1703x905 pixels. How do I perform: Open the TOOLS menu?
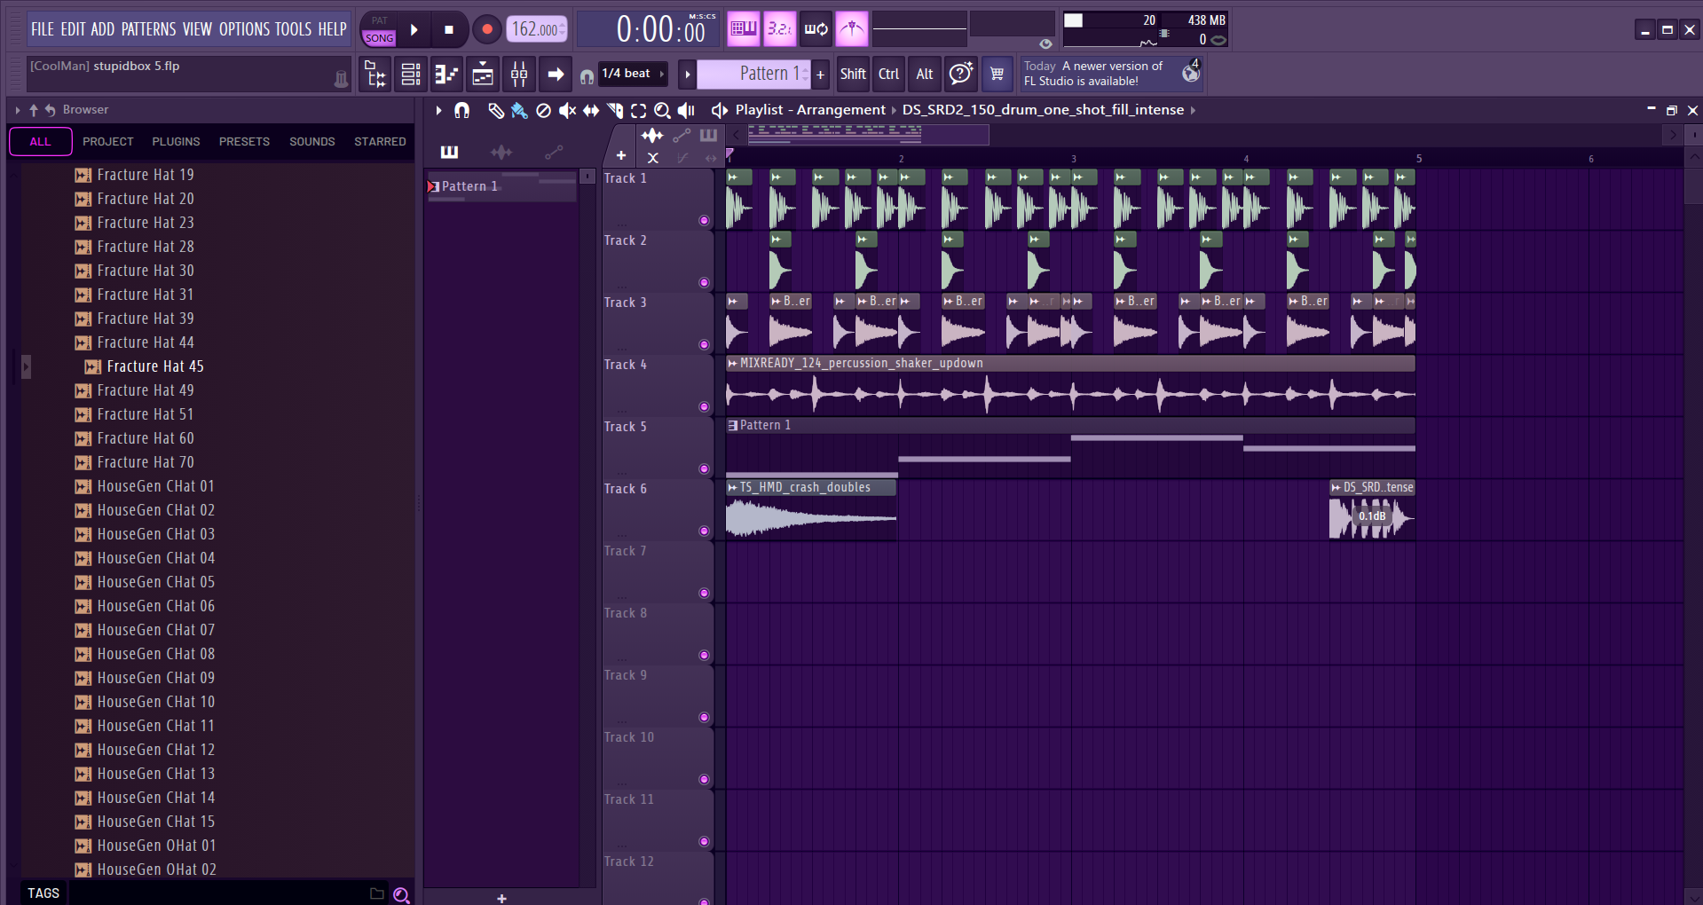[293, 29]
